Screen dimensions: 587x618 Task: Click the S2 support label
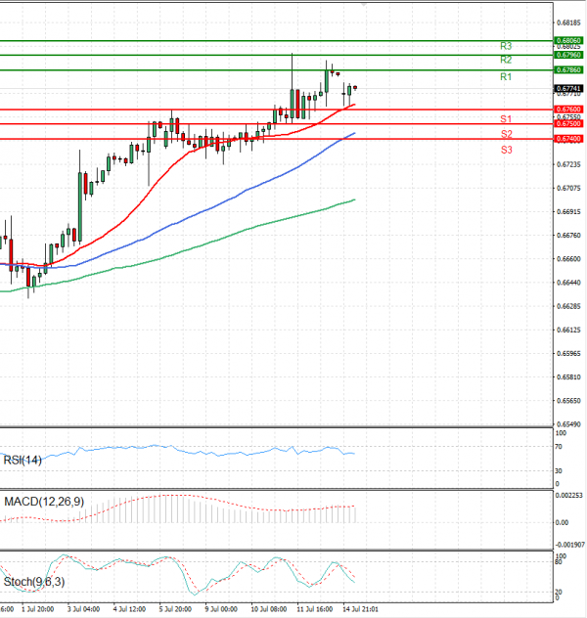tap(507, 134)
